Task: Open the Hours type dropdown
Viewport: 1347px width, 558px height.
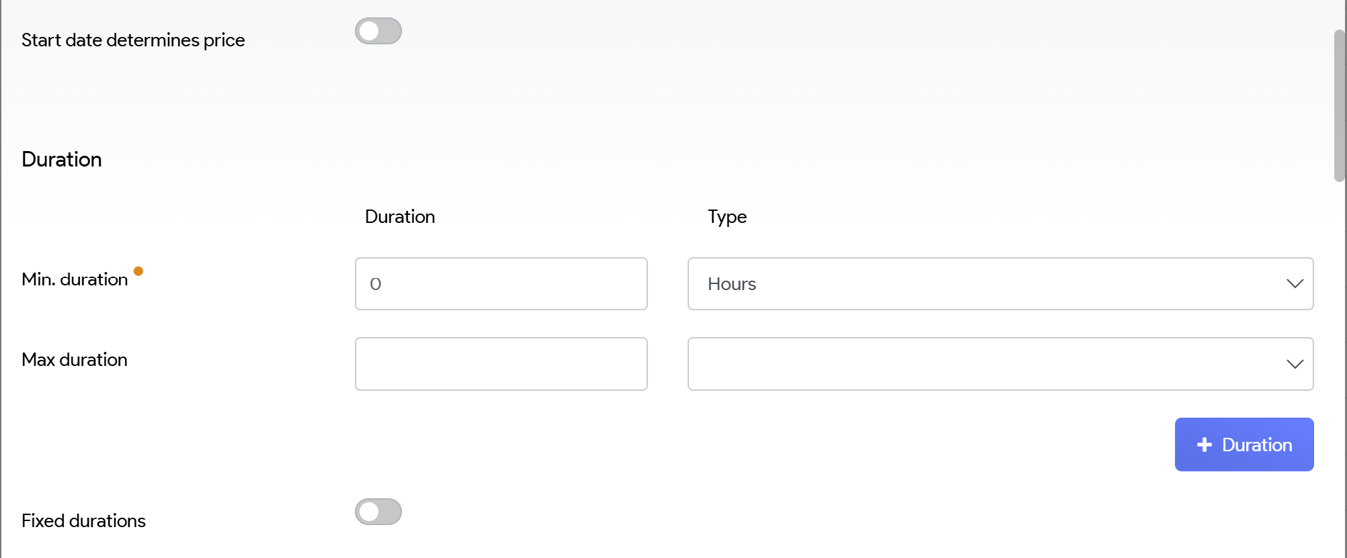Action: [988, 283]
